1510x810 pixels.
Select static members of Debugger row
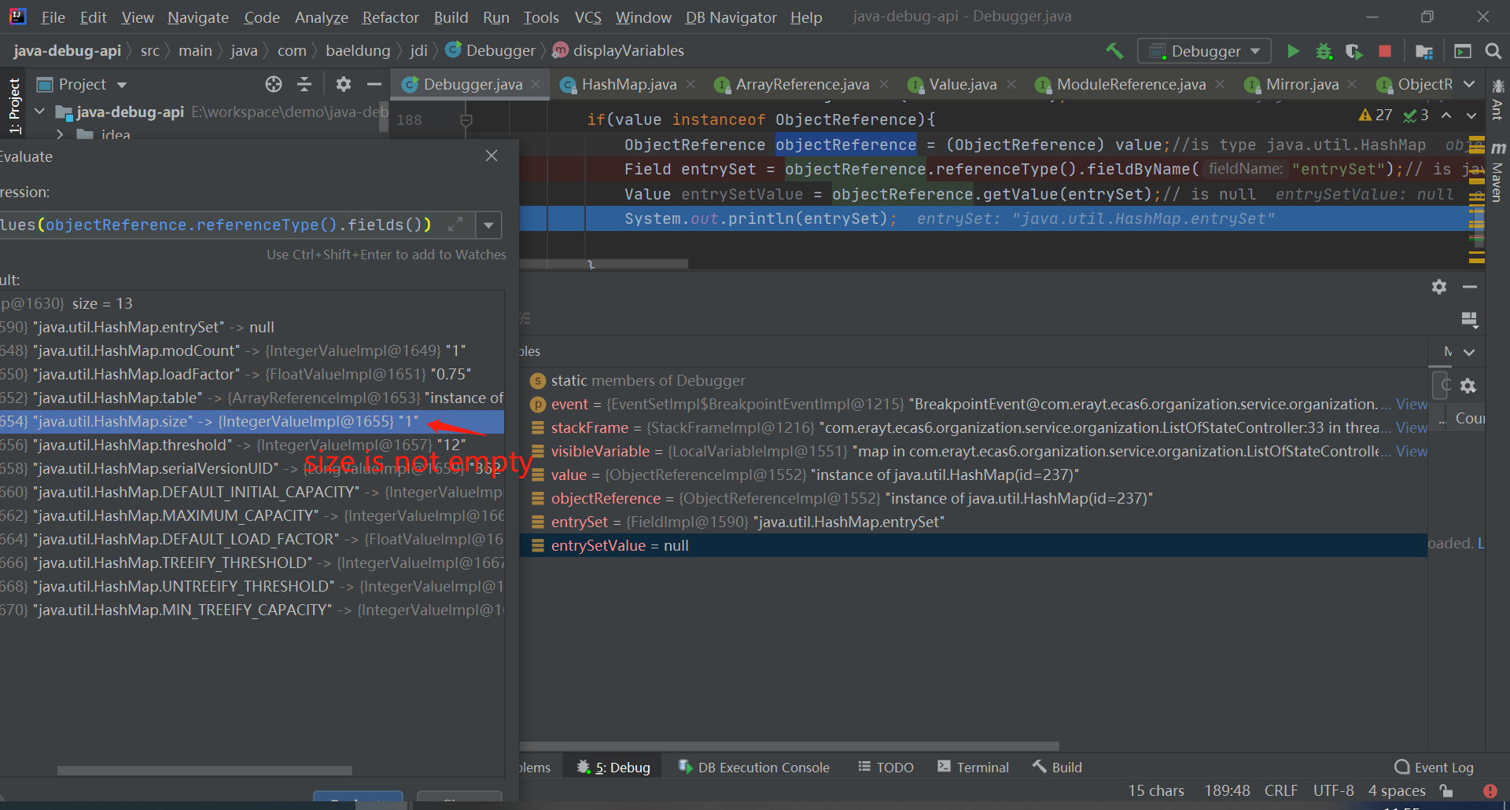point(974,380)
